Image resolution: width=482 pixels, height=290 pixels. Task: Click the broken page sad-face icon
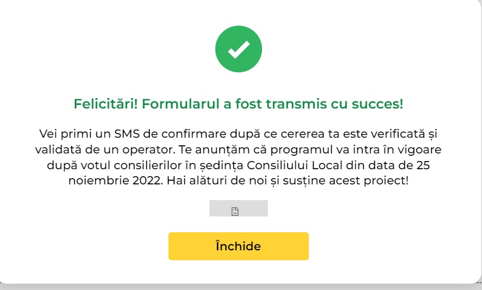tap(235, 211)
